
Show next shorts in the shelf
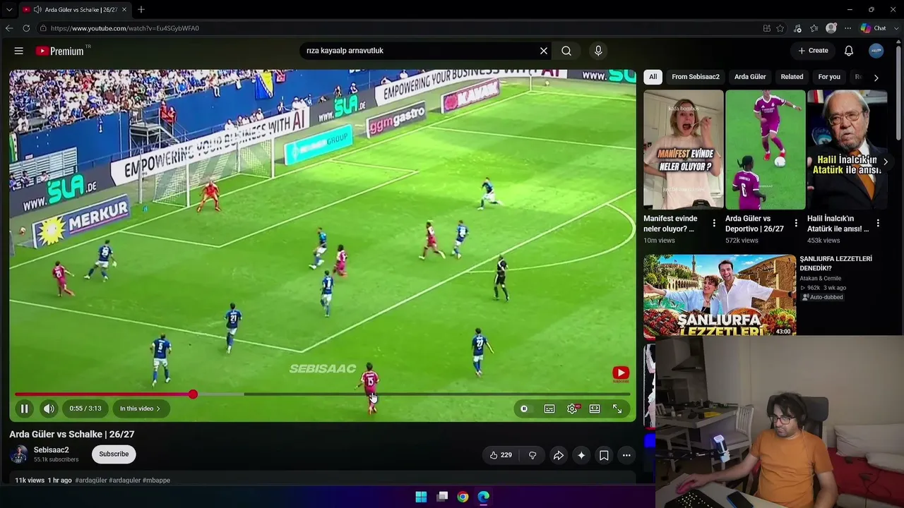pos(886,162)
